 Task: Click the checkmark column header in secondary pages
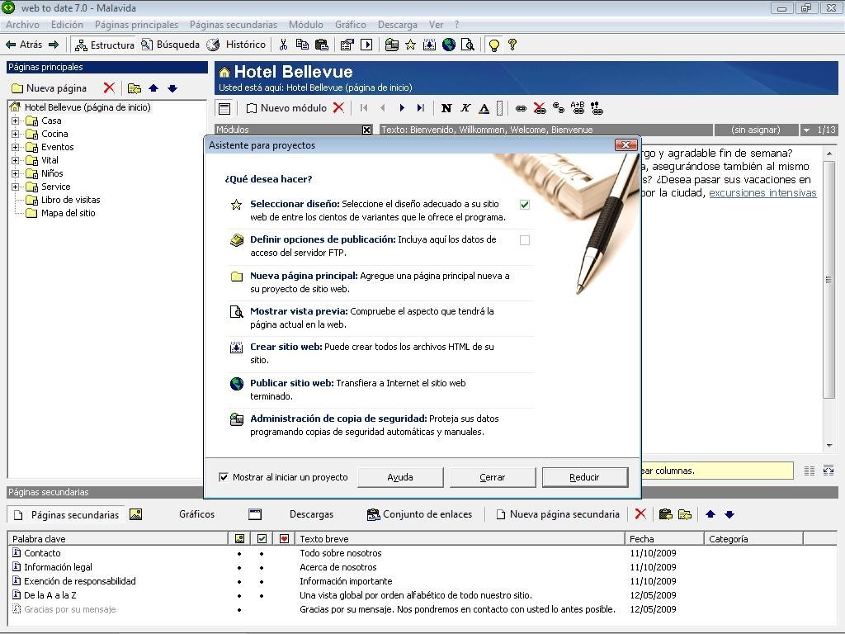tap(262, 538)
